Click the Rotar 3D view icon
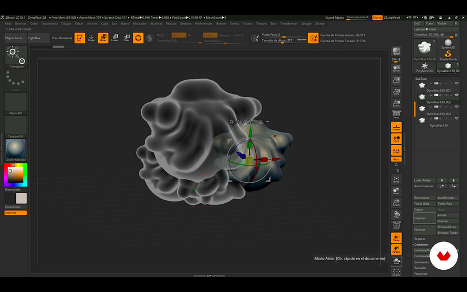The image size is (467, 292). point(396,215)
